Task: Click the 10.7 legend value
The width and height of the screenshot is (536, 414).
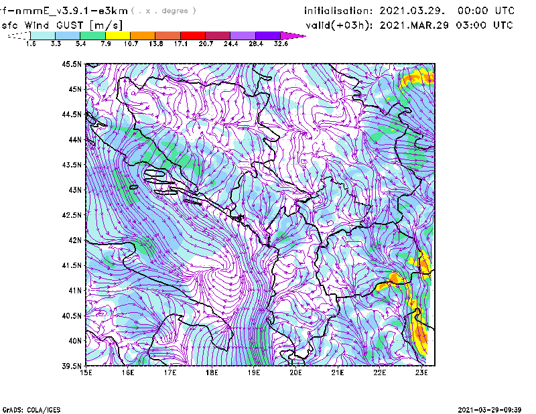Action: (131, 44)
